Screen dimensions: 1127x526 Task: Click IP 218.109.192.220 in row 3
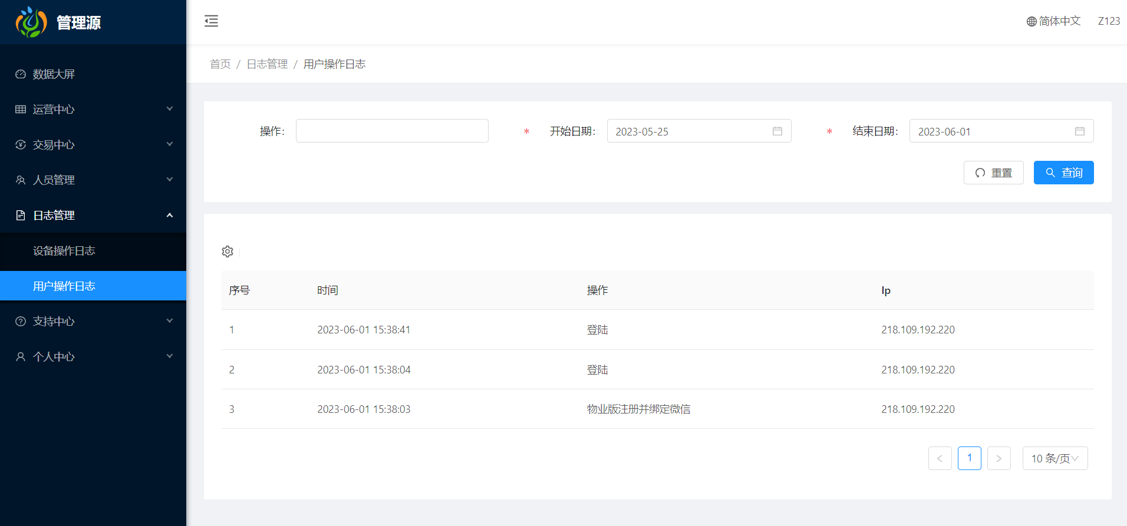pos(918,409)
